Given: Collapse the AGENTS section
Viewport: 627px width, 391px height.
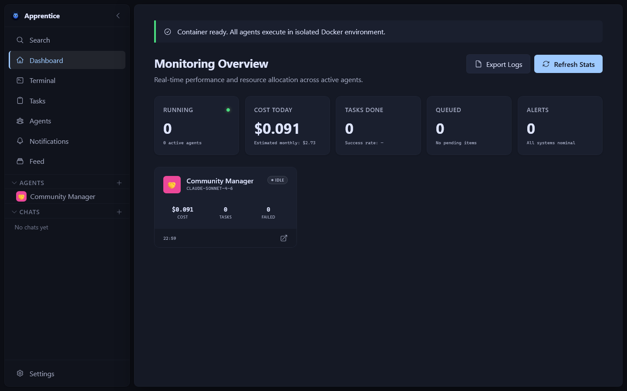Looking at the screenshot, I should pos(14,183).
